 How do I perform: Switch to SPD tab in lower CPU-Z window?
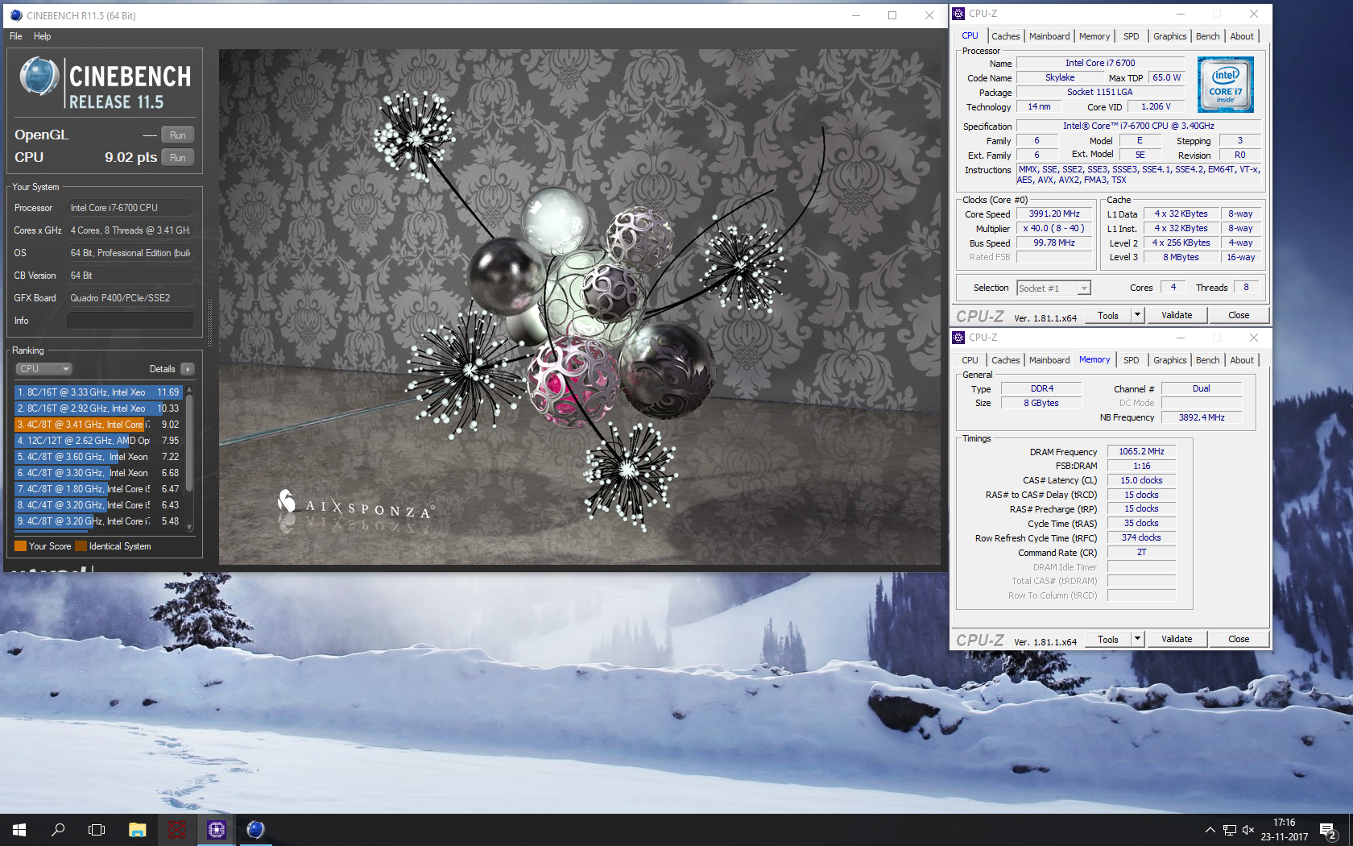pyautogui.click(x=1132, y=360)
